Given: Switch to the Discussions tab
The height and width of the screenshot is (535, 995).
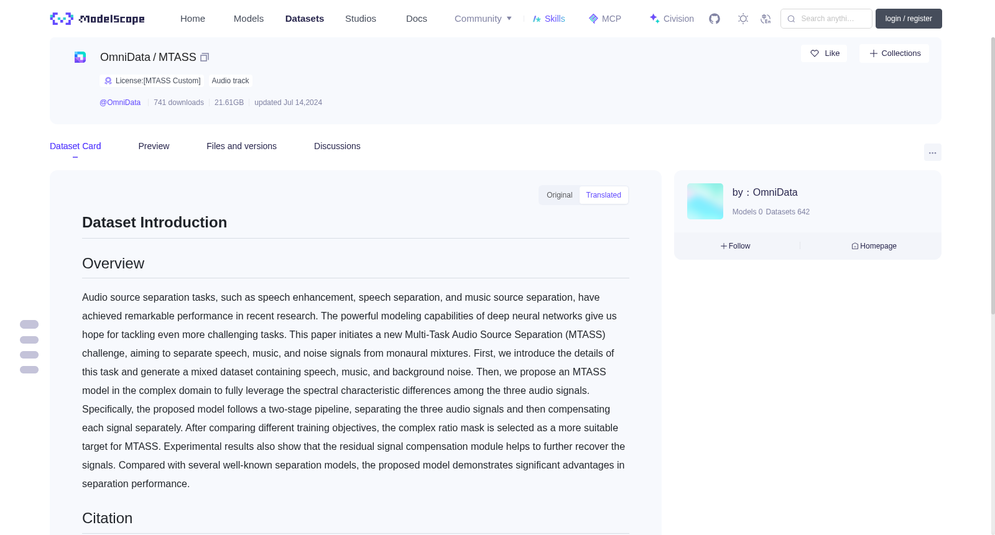Looking at the screenshot, I should point(337,146).
